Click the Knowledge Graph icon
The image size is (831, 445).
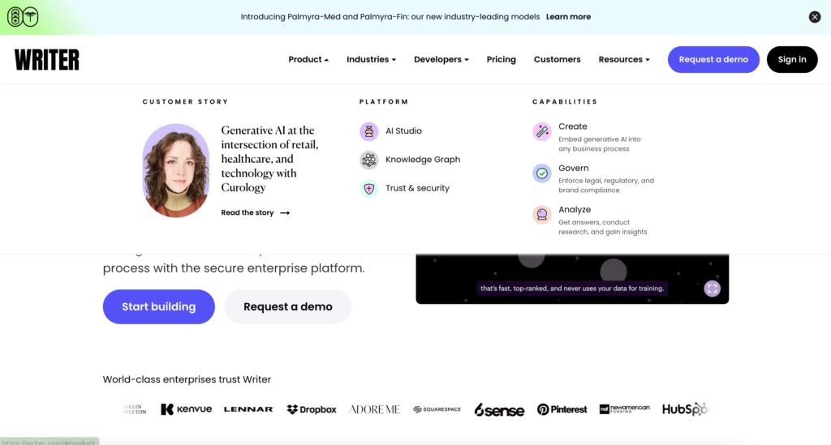coord(369,160)
